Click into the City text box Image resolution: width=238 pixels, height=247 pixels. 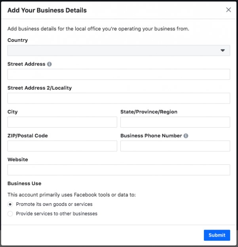point(62,122)
